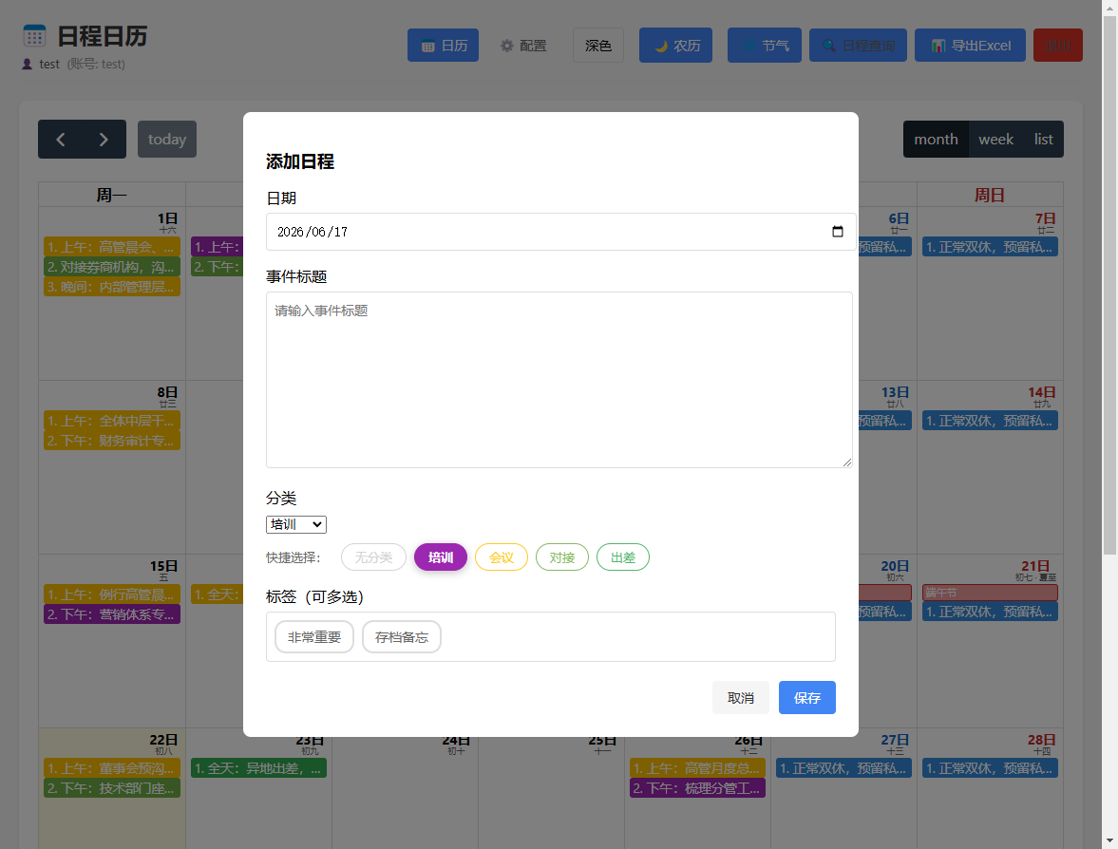Jump to today button
1118x849 pixels.
(167, 139)
